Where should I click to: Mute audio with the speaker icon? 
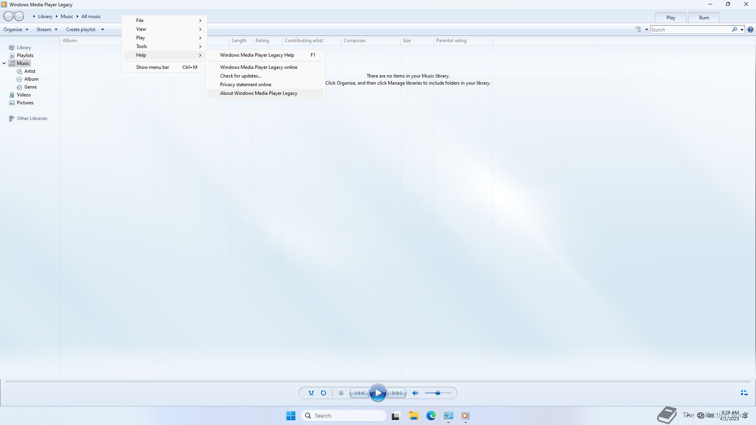coord(415,393)
